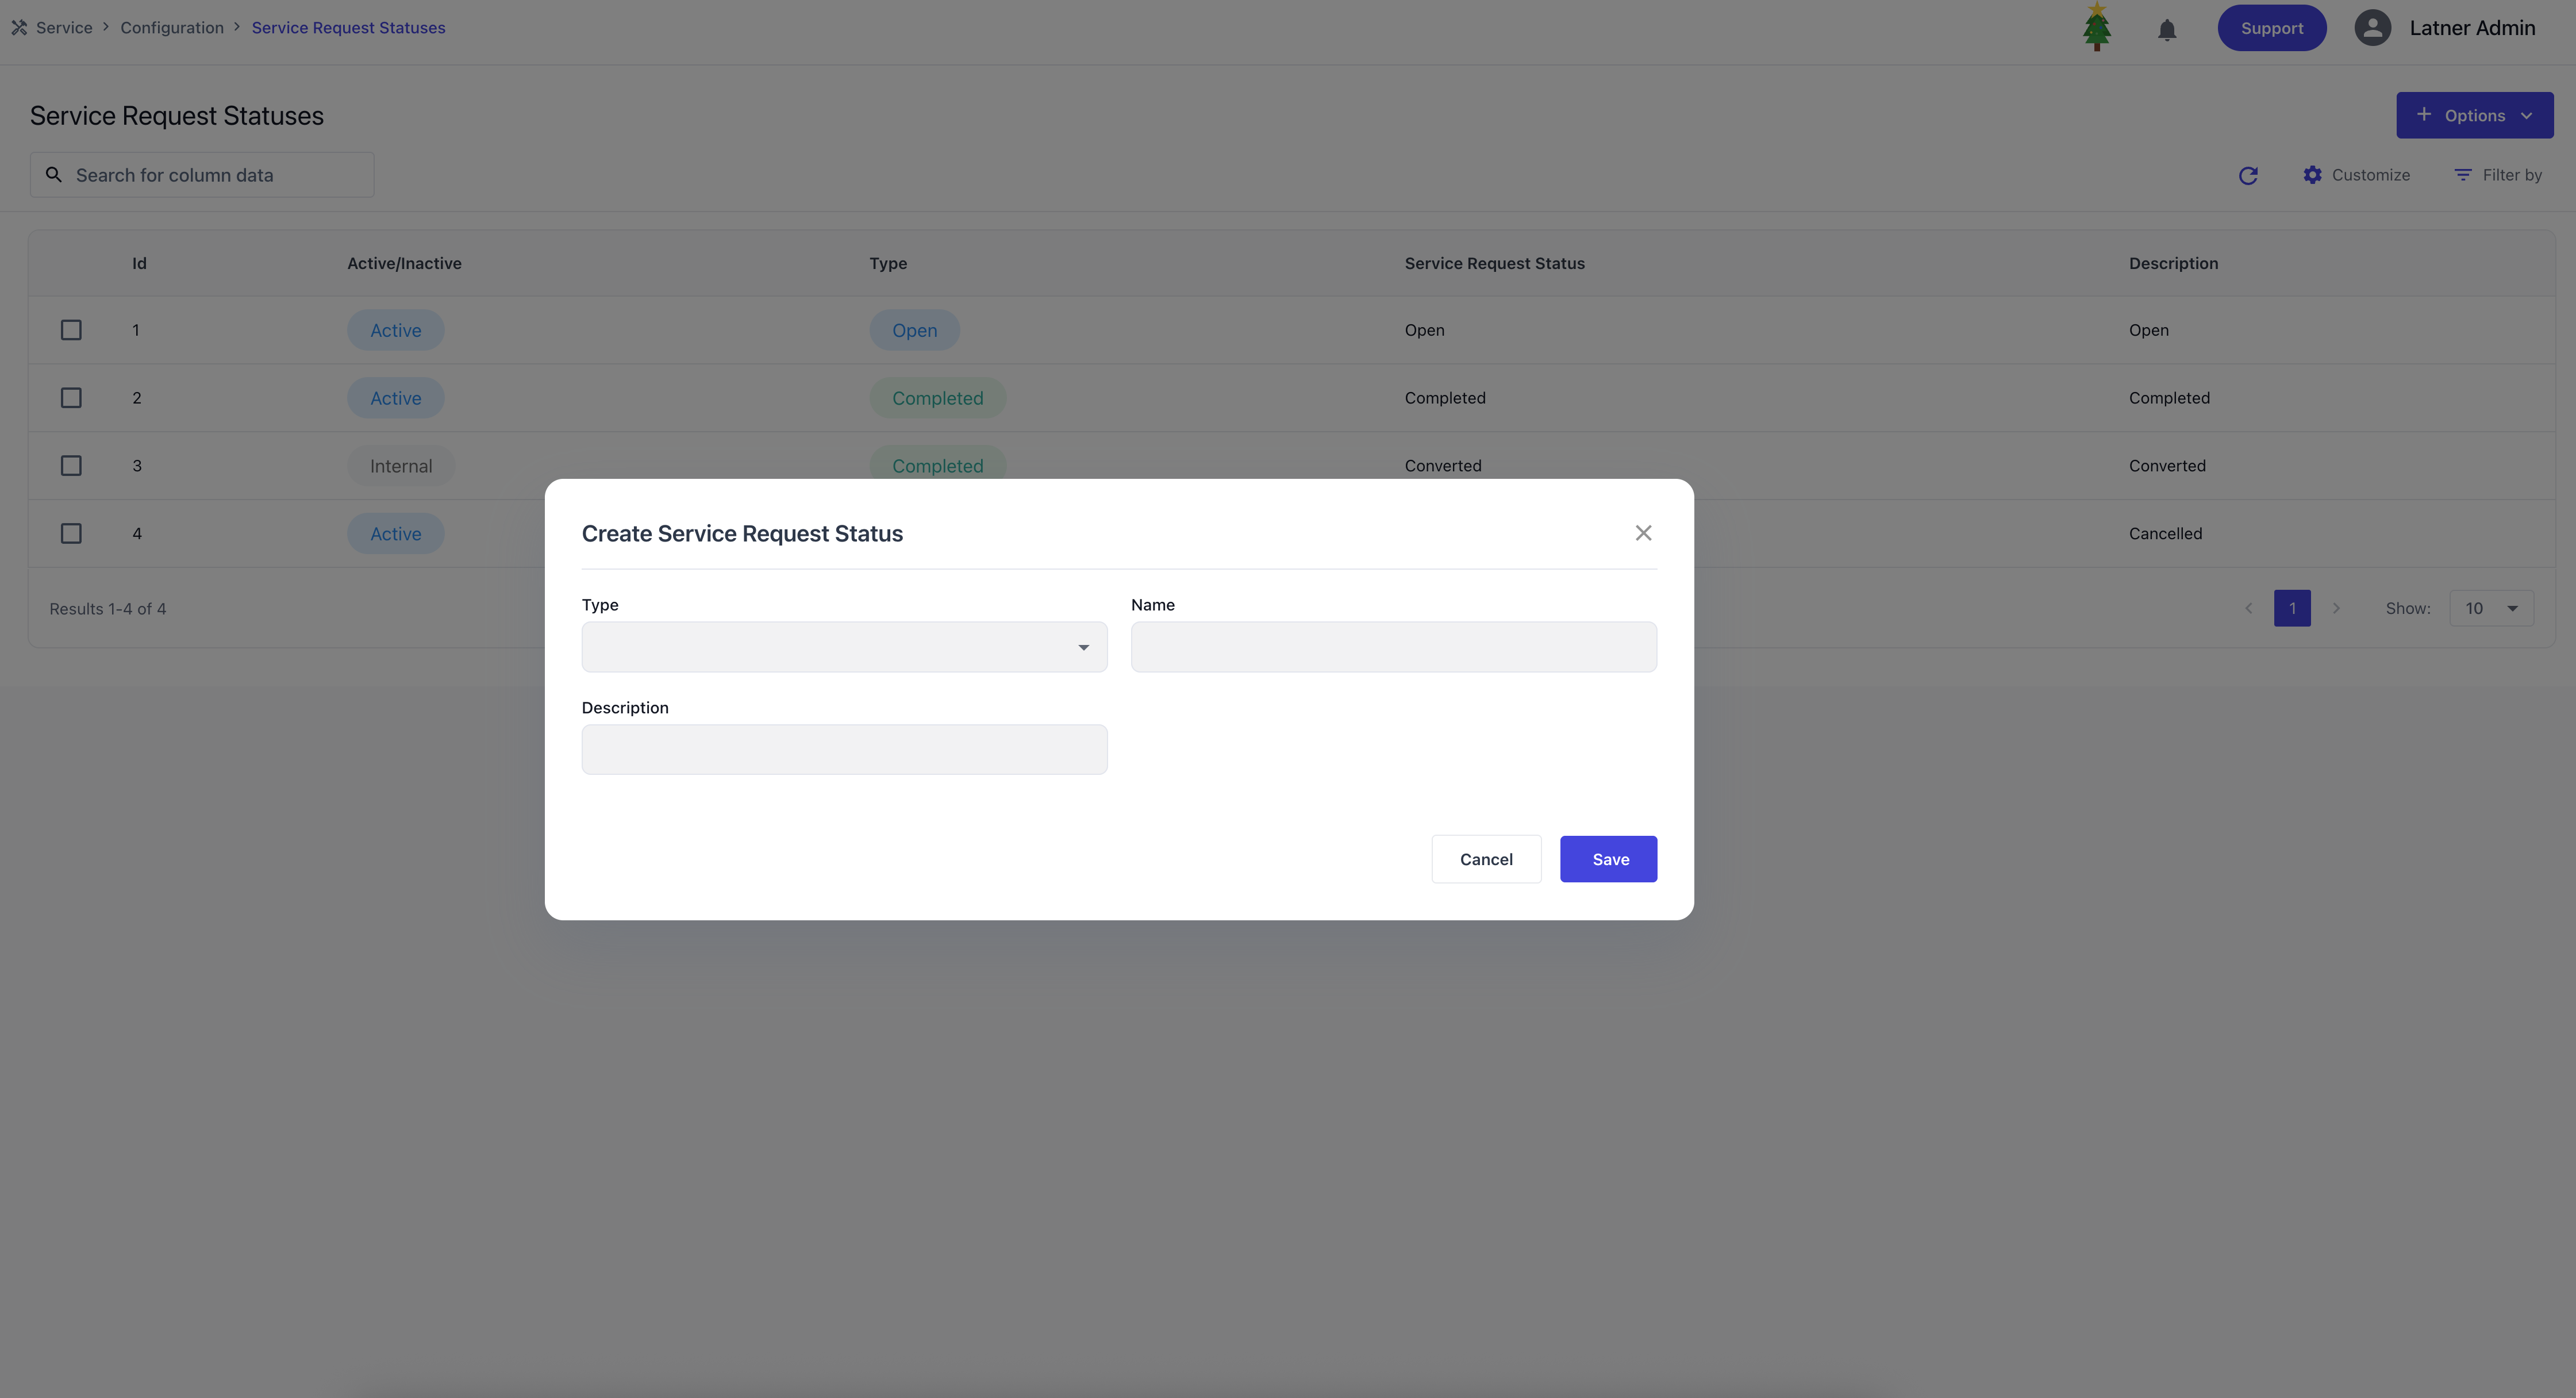Open the Show 10 rows dropdown
Screen dimensions: 2576x1398
(x=2491, y=608)
